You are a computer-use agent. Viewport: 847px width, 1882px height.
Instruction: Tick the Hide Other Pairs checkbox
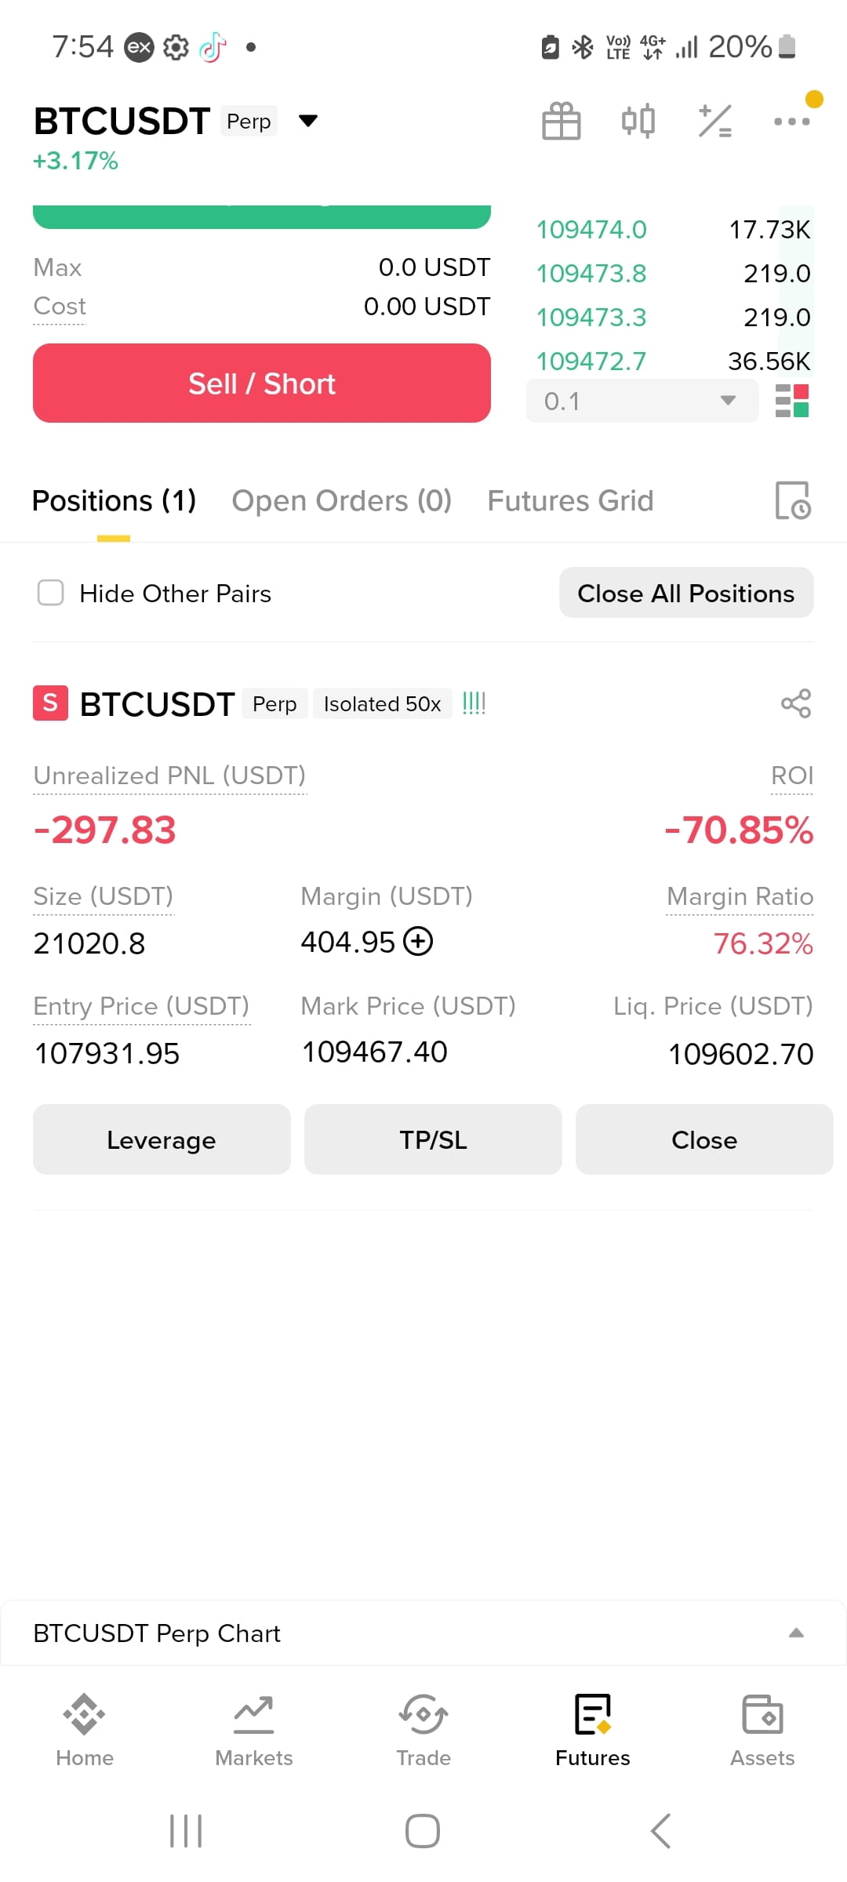tap(51, 593)
